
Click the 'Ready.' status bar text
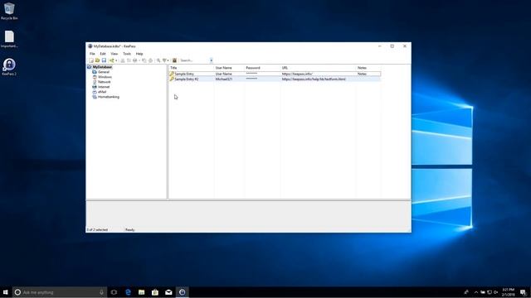tap(130, 230)
